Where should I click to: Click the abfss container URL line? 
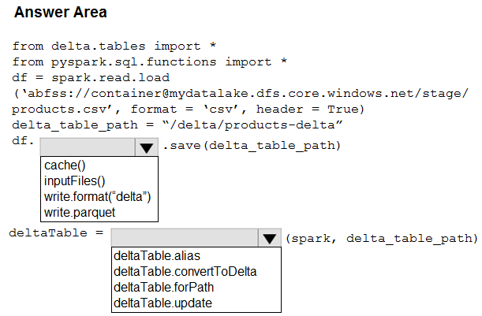pos(241,93)
